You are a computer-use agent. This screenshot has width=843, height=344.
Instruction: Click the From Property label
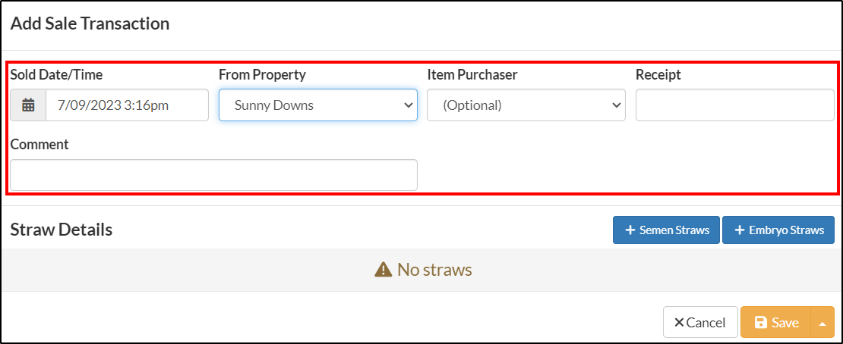[262, 75]
